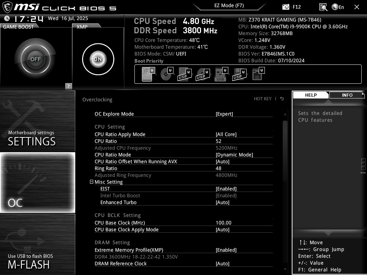
Task: Change language via the globe En icon
Action: (338, 7)
